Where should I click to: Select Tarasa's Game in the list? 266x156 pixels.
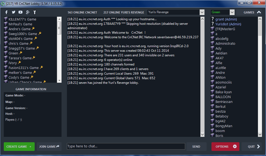(x=31, y=58)
